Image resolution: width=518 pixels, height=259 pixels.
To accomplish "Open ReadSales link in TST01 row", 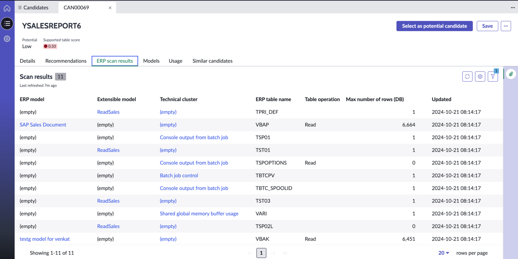I will point(108,150).
